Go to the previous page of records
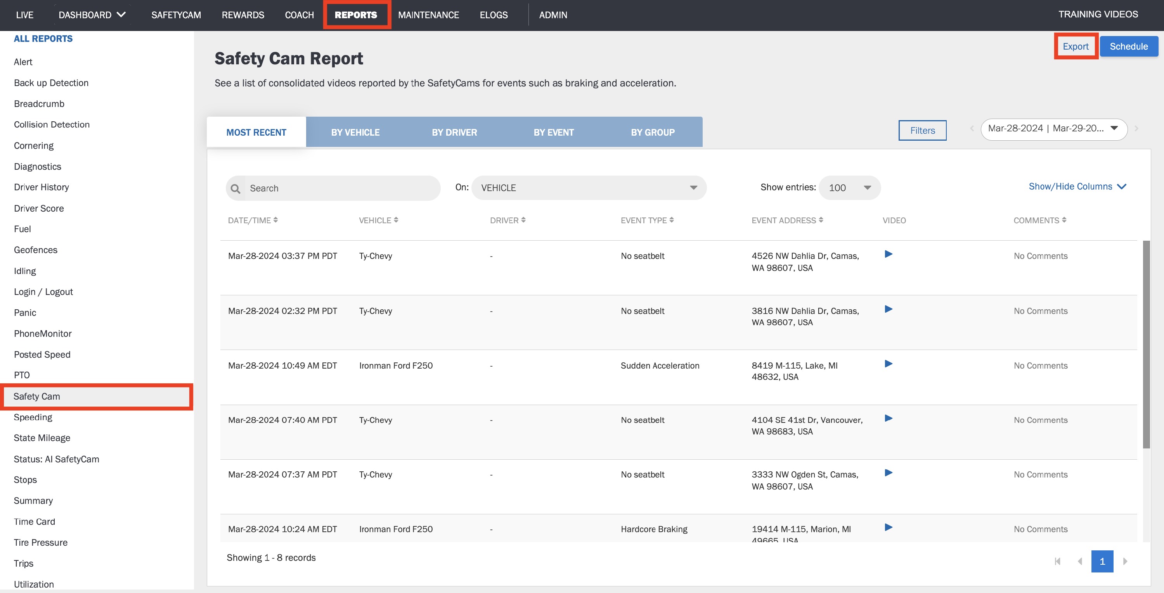This screenshot has width=1164, height=593. coord(1080,561)
